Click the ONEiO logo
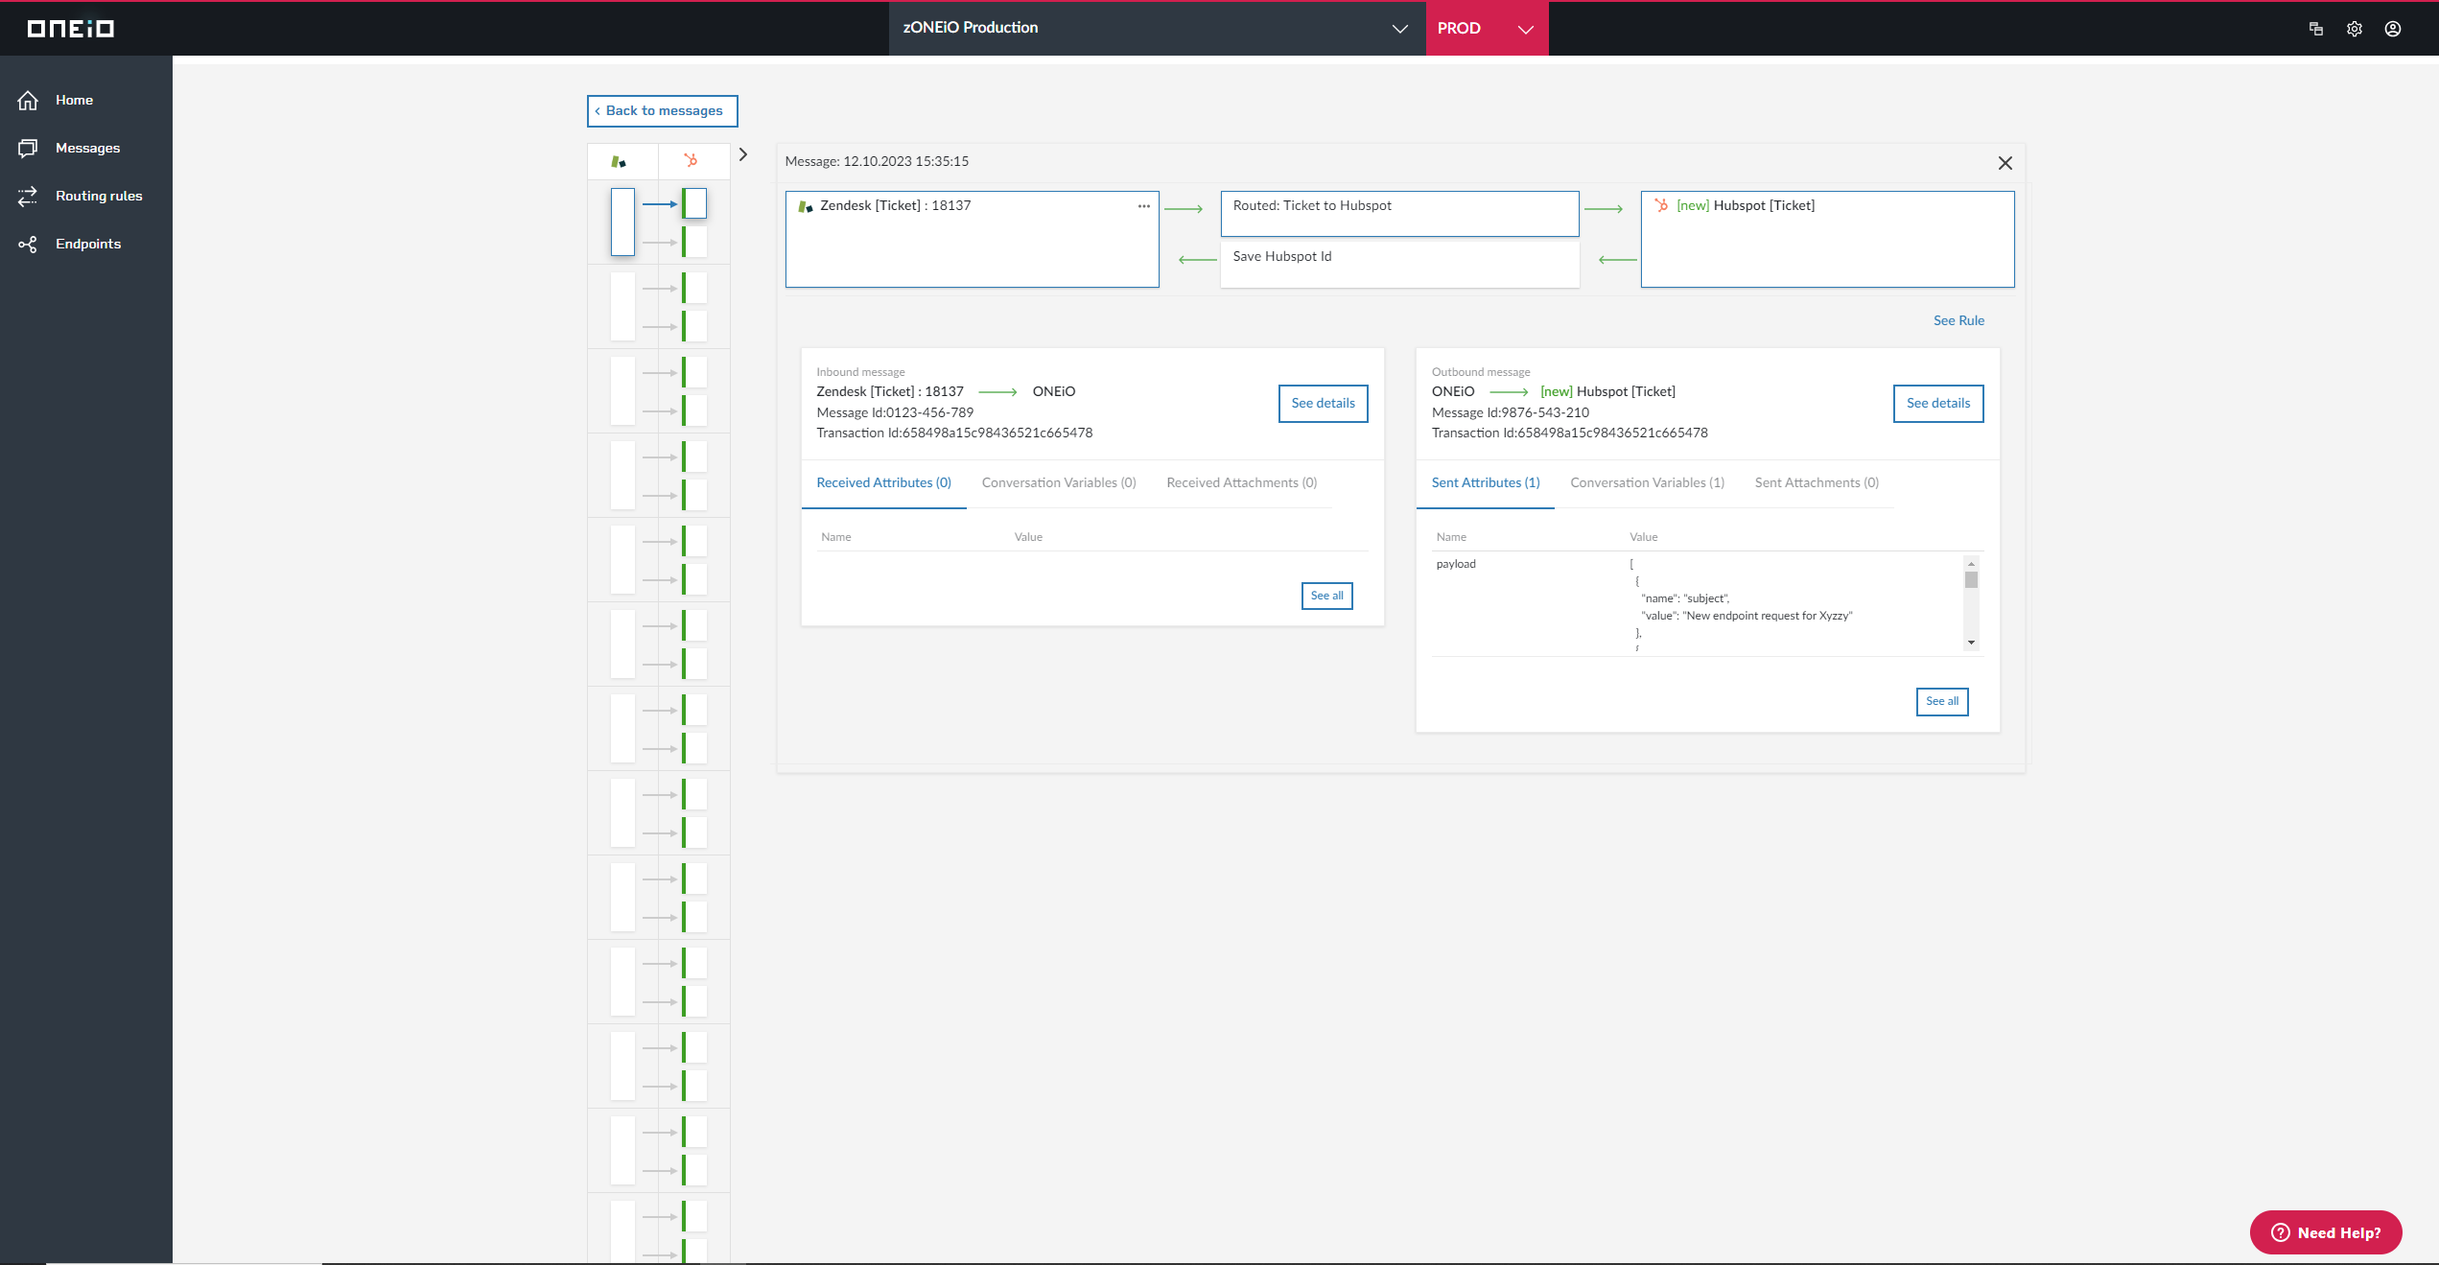This screenshot has height=1265, width=2439. (71, 29)
